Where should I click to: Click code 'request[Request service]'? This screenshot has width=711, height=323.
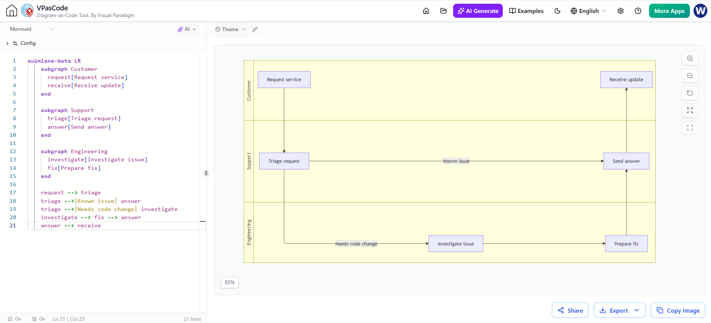coord(87,77)
